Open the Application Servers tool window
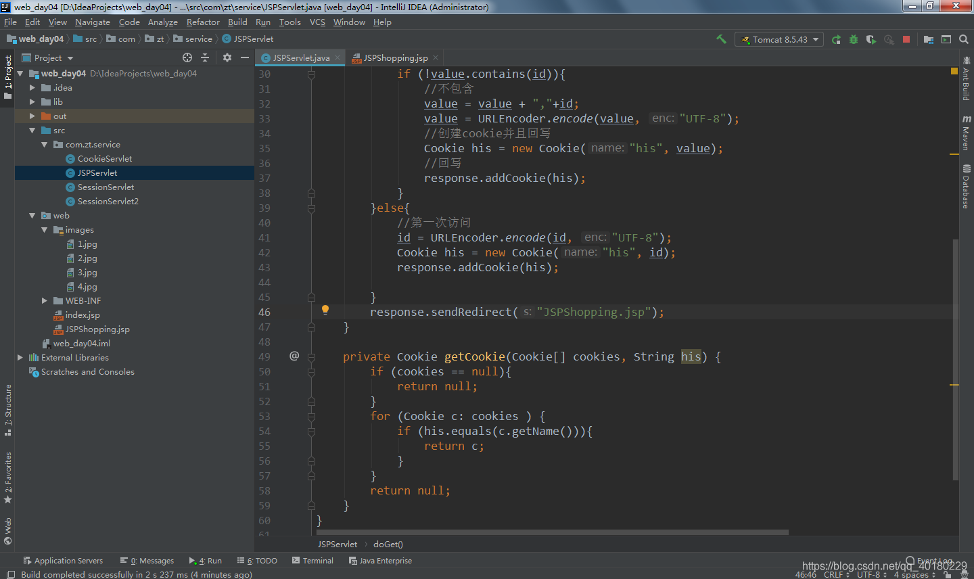974x579 pixels. [63, 560]
